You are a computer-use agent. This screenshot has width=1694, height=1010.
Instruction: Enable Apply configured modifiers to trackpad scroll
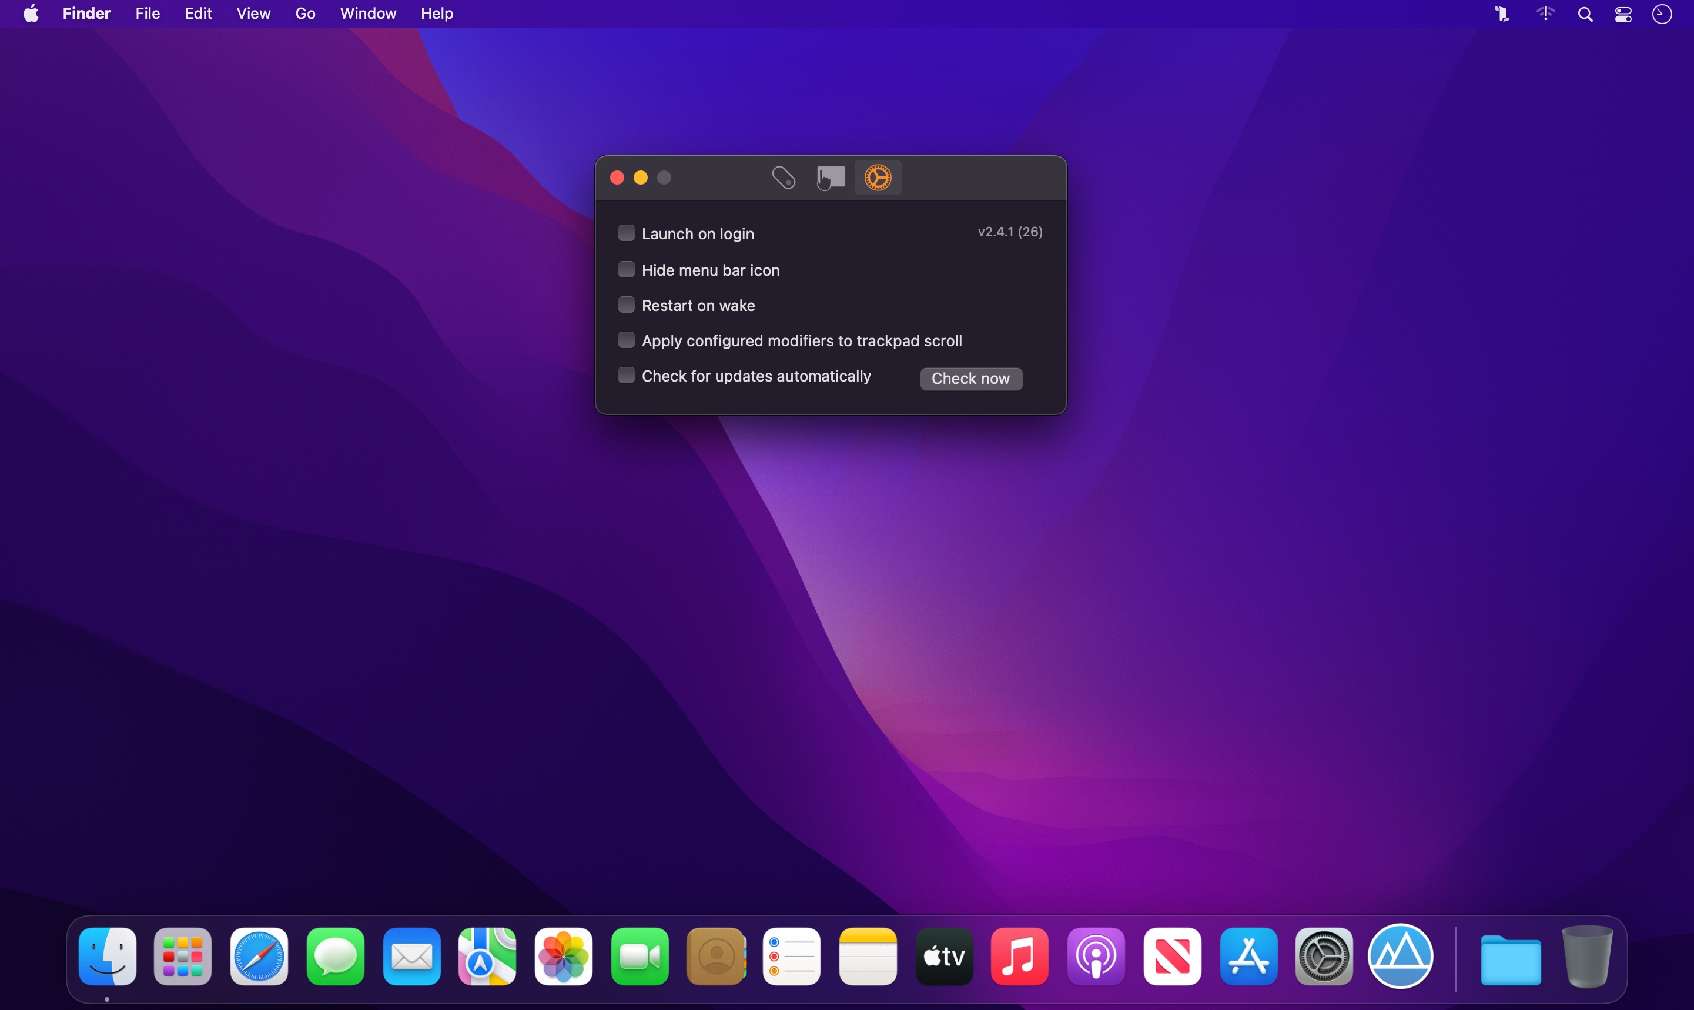pos(626,340)
